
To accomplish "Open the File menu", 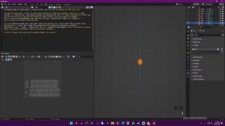I will [5, 4].
